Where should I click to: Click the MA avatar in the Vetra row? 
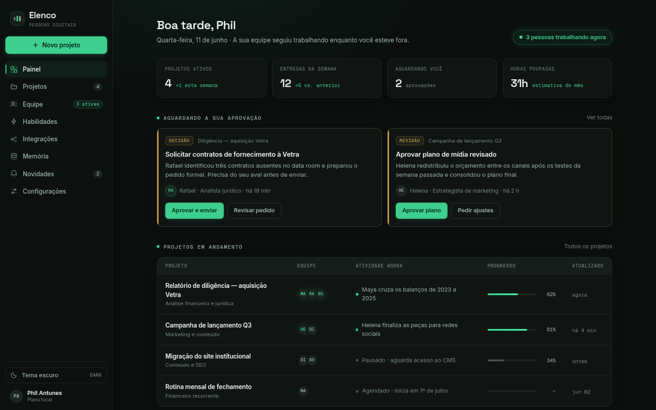(x=303, y=294)
